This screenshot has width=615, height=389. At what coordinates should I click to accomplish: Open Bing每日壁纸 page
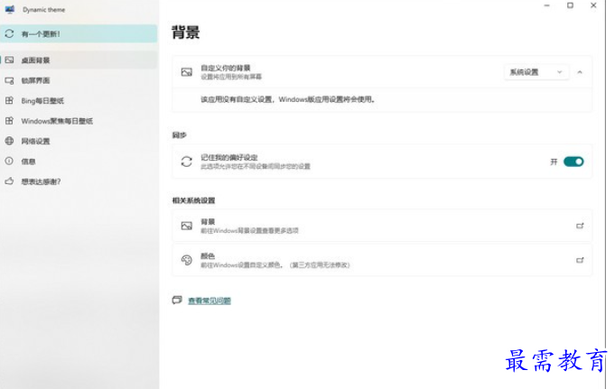point(79,101)
